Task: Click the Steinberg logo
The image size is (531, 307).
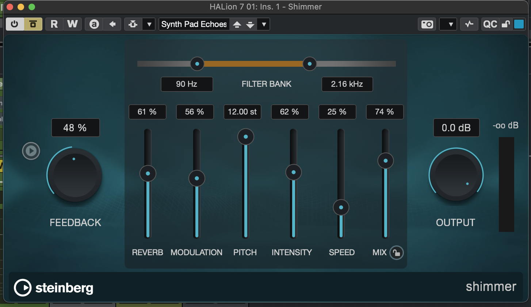Action: pos(54,288)
